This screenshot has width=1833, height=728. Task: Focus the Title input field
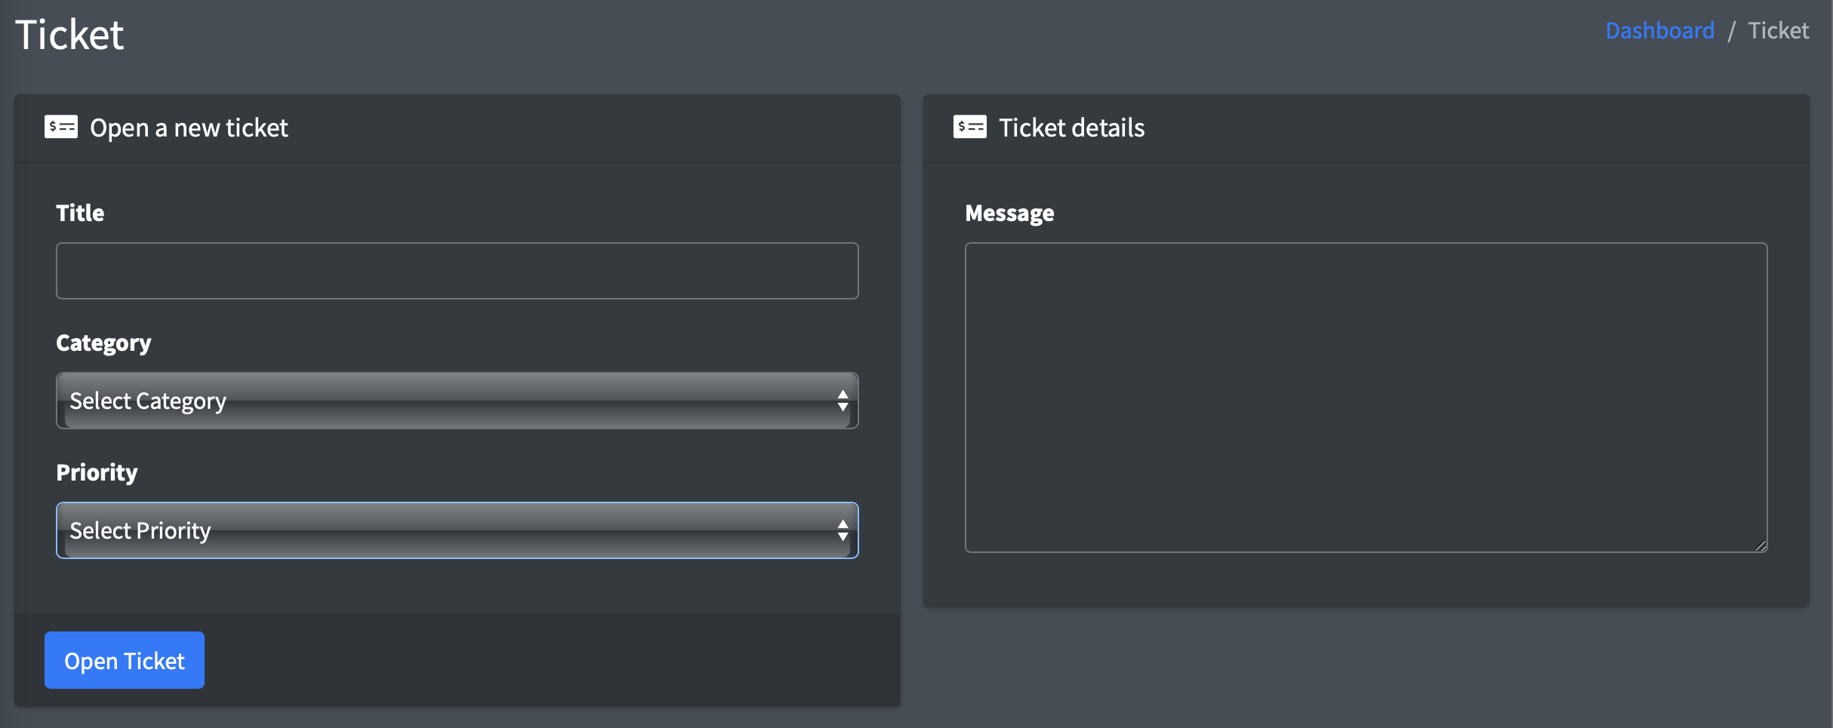457,271
